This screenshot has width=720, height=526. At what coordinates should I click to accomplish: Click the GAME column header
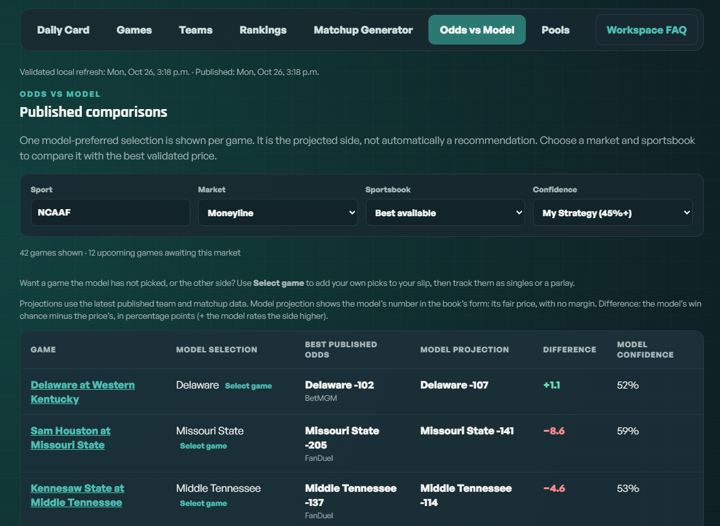pos(43,350)
